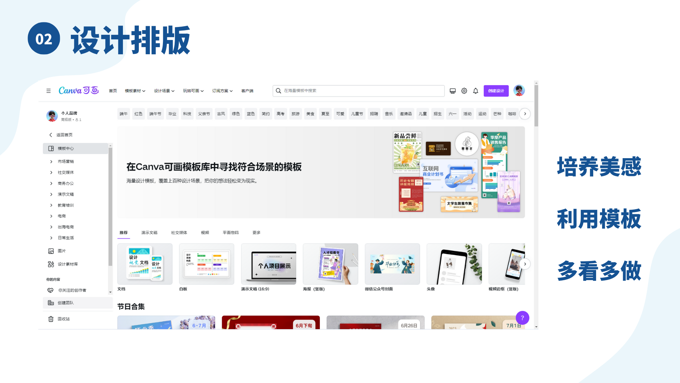This screenshot has height=383, width=680.
Task: Expand the 教育培训 category
Action: point(51,205)
